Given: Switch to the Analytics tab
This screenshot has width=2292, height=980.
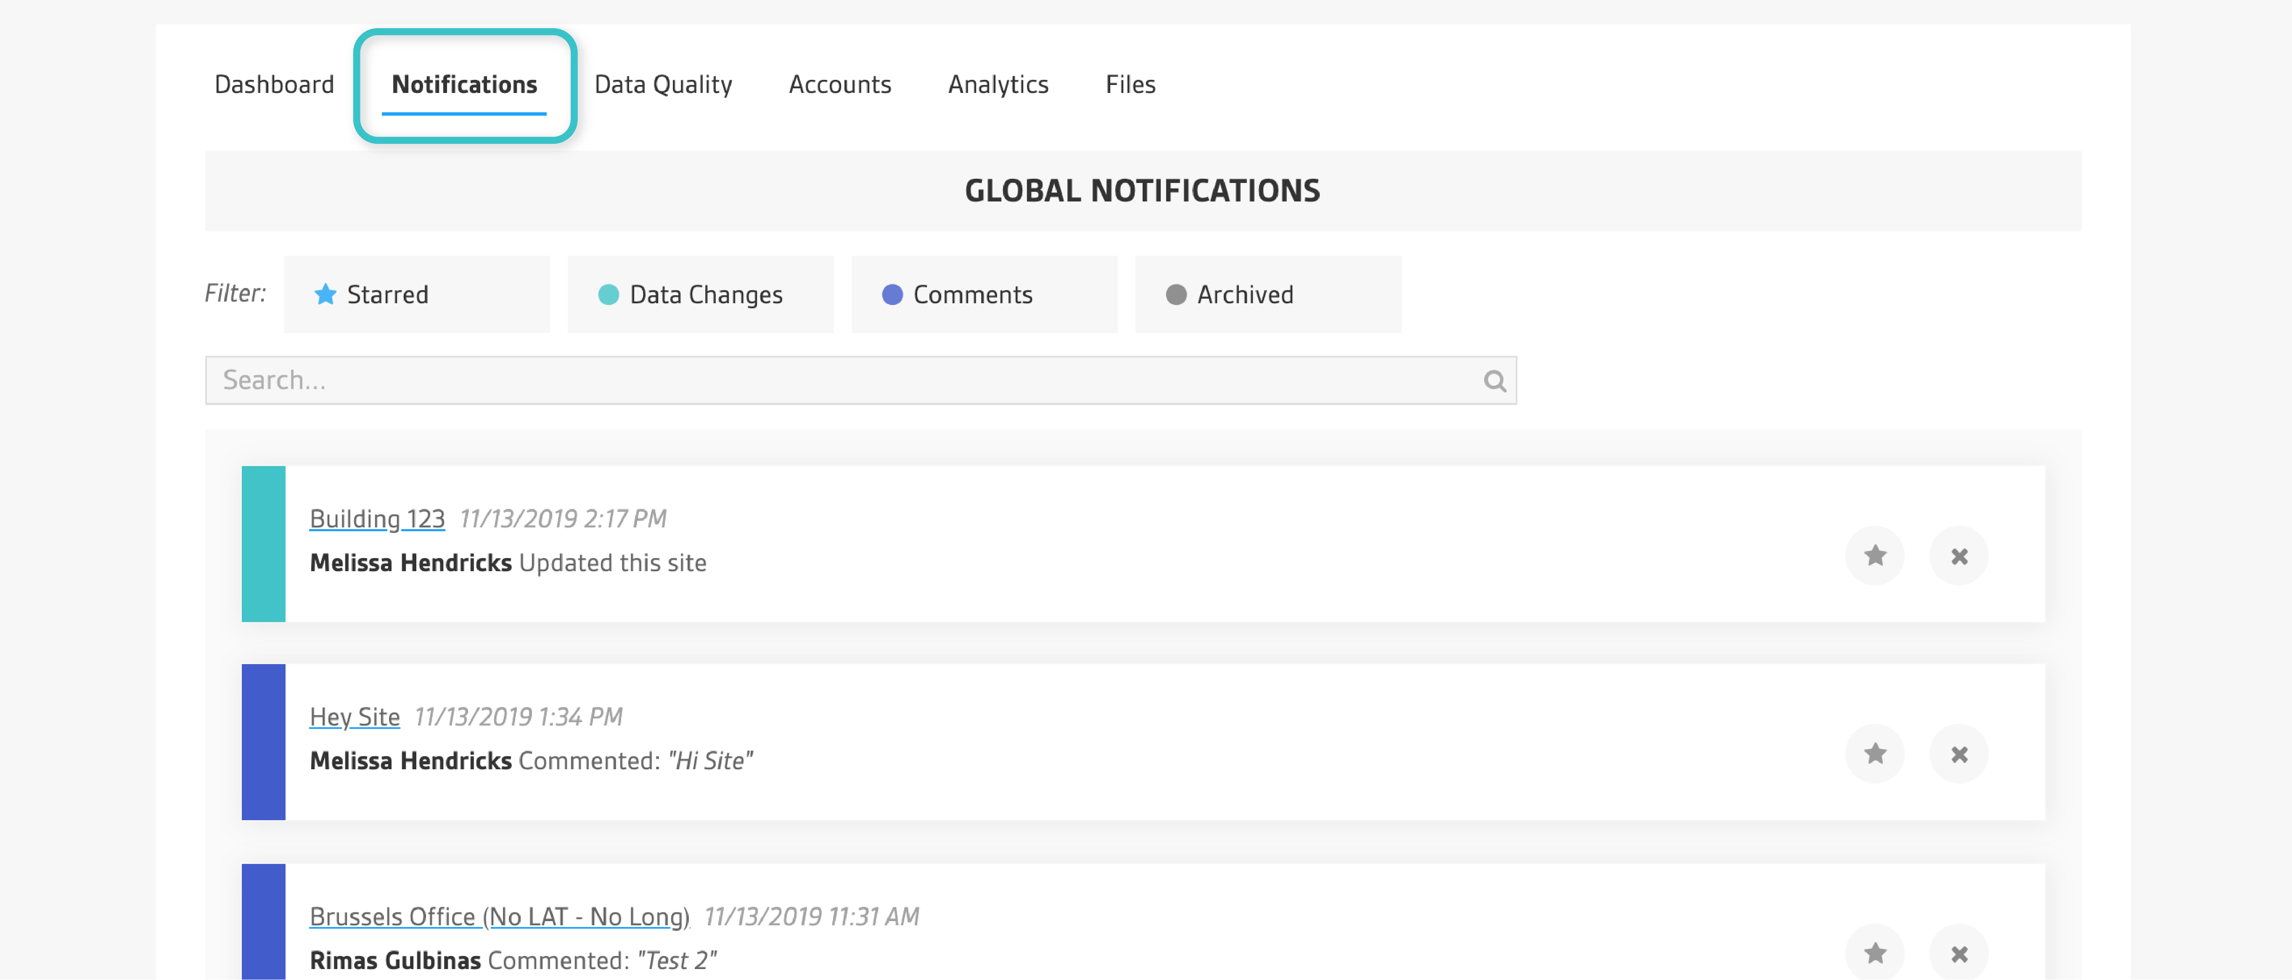Looking at the screenshot, I should tap(998, 84).
